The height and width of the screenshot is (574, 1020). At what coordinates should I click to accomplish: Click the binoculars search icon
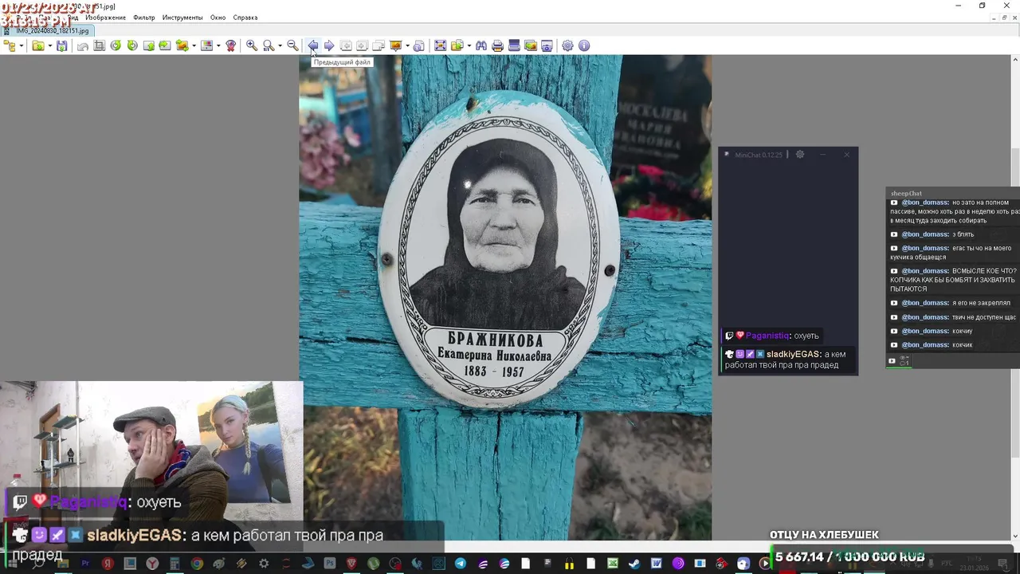pyautogui.click(x=481, y=45)
